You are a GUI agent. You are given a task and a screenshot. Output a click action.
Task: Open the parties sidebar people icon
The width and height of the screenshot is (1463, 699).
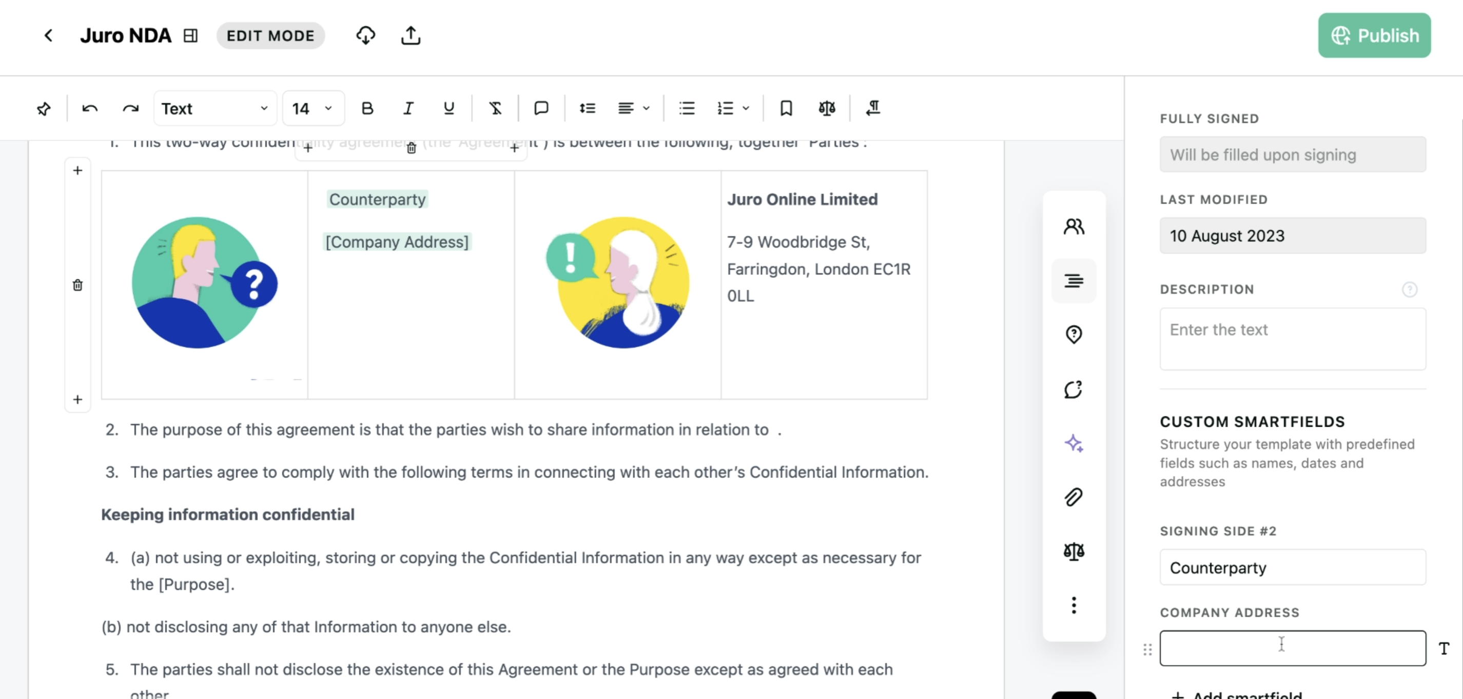1074,226
